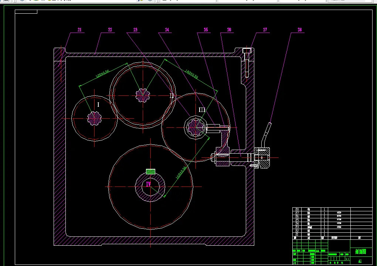377x266 pixels.
Task: Click row 24 number in the parts list
Action: pyautogui.click(x=297, y=224)
